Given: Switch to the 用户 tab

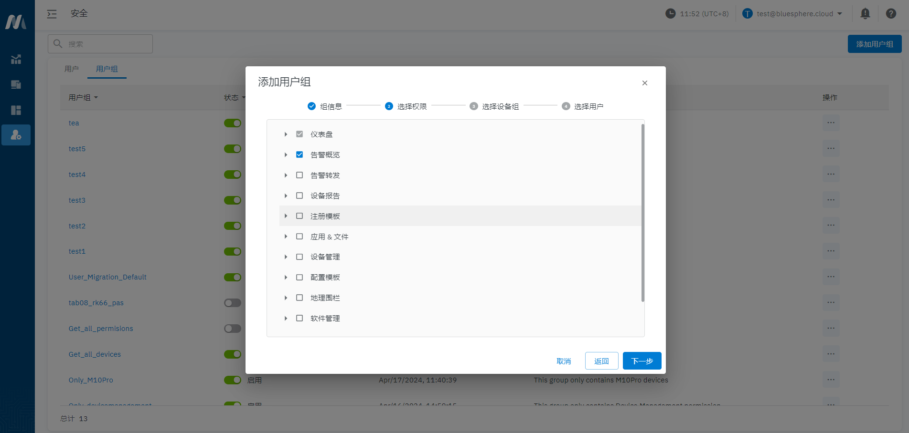Looking at the screenshot, I should [72, 69].
